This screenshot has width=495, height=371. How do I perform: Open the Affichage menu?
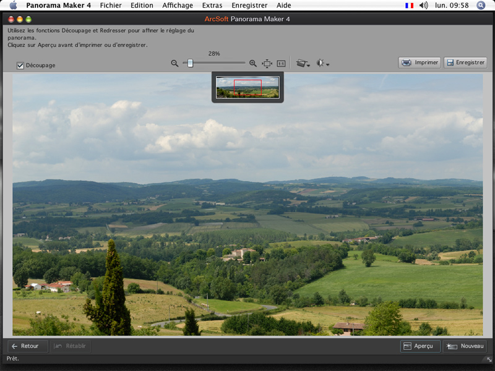coord(178,6)
